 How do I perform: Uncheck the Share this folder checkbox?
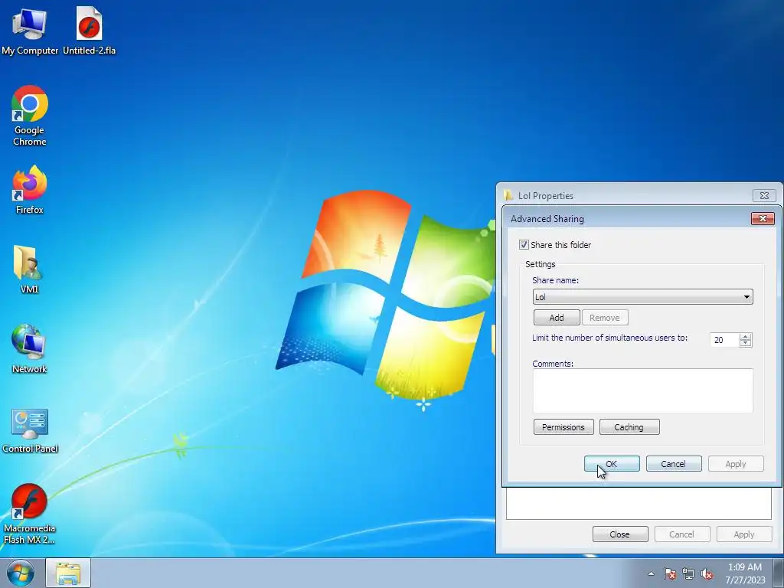click(524, 244)
